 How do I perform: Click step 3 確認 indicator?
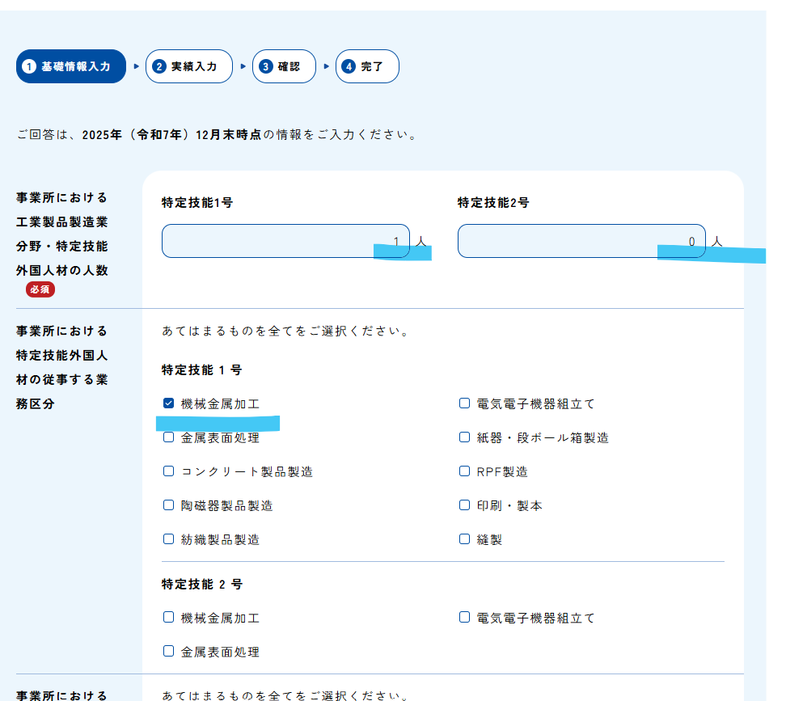(x=281, y=66)
